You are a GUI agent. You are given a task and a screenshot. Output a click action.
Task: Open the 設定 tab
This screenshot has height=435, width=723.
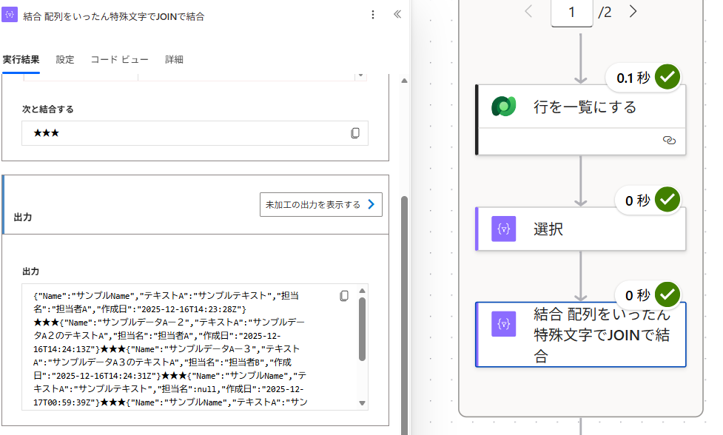click(x=65, y=60)
